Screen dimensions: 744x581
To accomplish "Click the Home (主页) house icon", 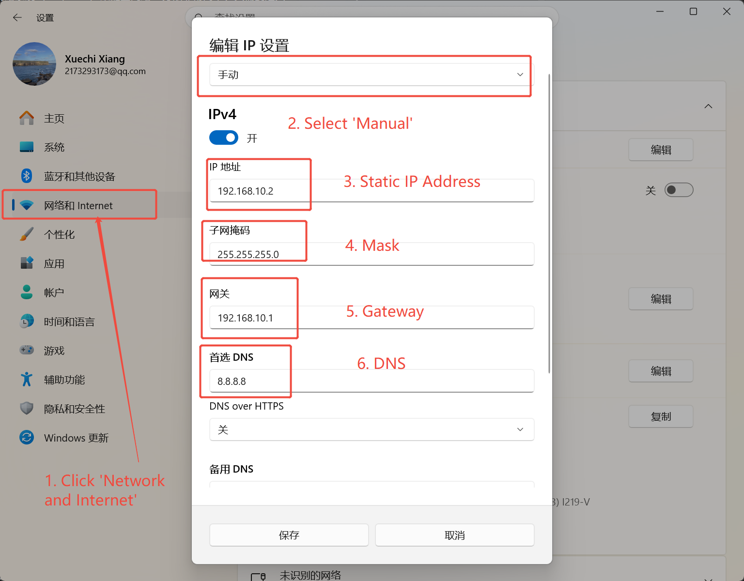I will 27,118.
